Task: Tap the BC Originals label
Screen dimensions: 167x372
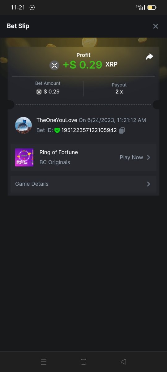Action: tap(55, 162)
